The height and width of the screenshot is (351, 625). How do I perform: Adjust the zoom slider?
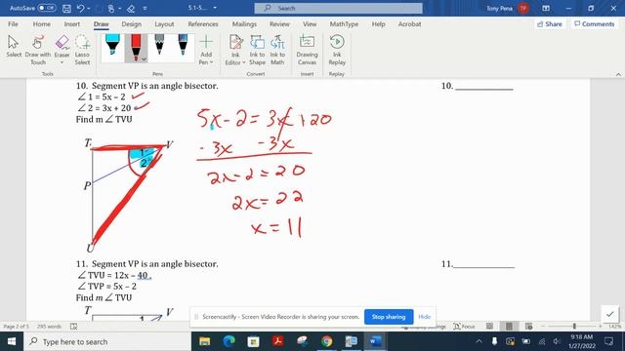tap(574, 327)
